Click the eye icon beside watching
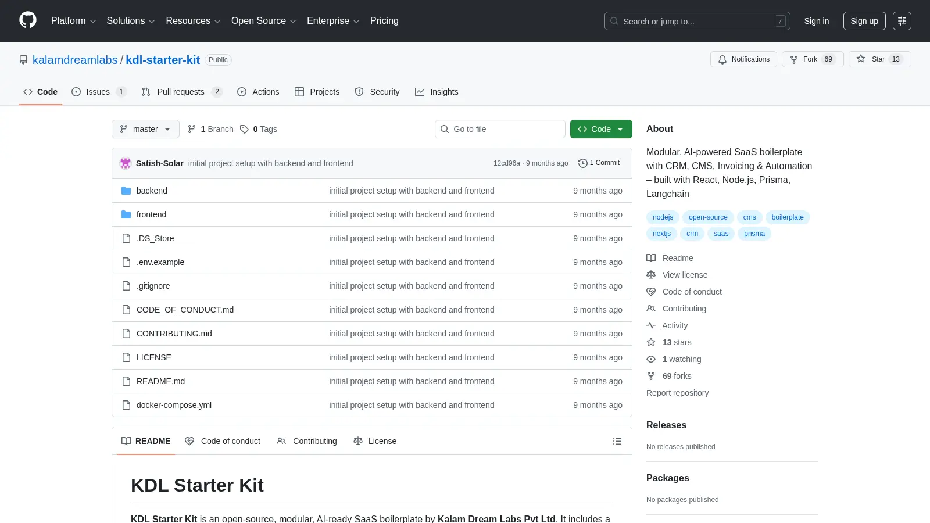This screenshot has height=523, width=930. 651,359
